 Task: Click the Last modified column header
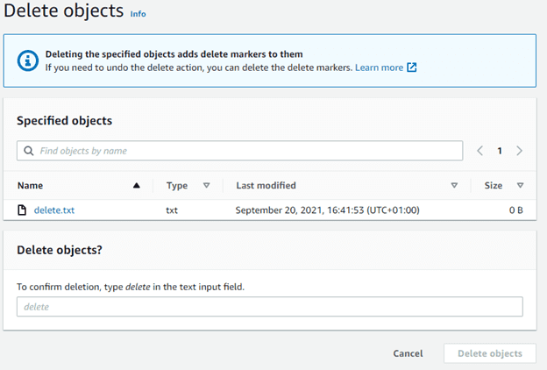click(266, 186)
